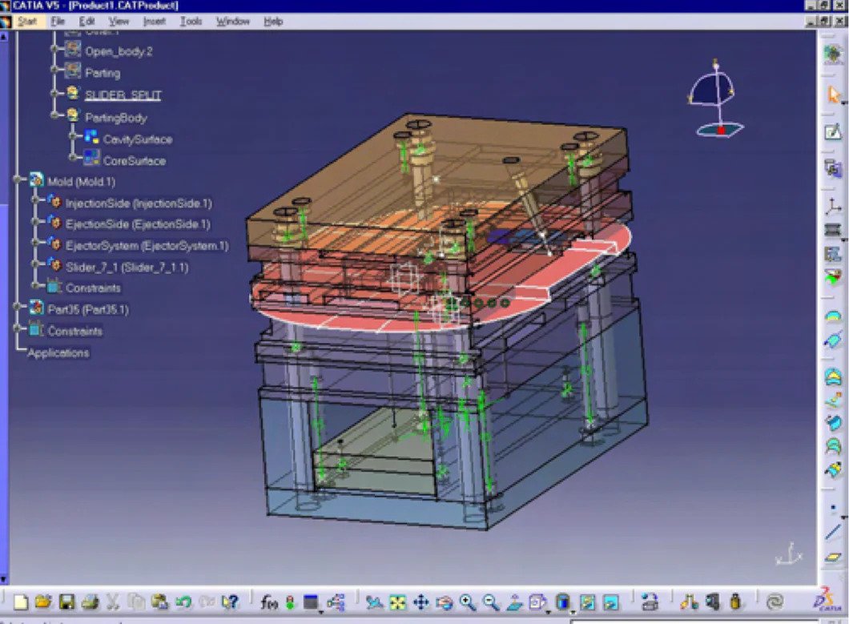Activate Fly Mode airplane icon
Image resolution: width=849 pixels, height=624 pixels.
(373, 602)
